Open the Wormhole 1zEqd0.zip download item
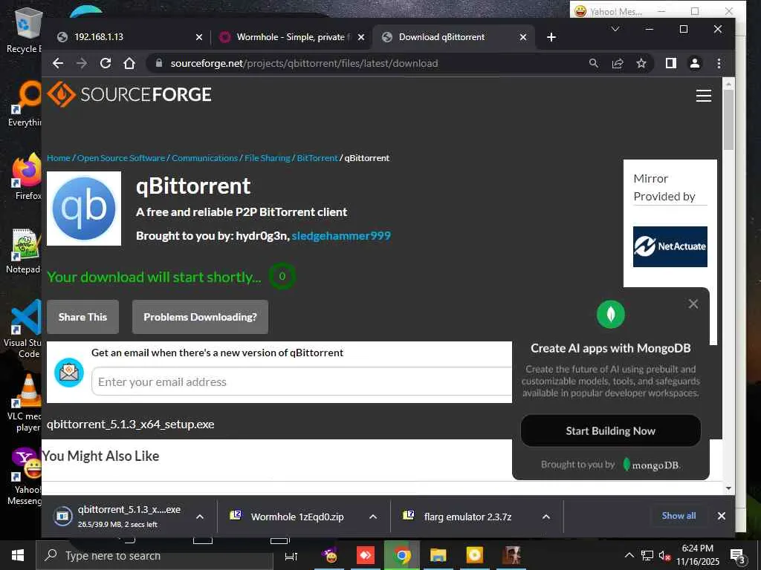The height and width of the screenshot is (570, 761). coord(297,517)
